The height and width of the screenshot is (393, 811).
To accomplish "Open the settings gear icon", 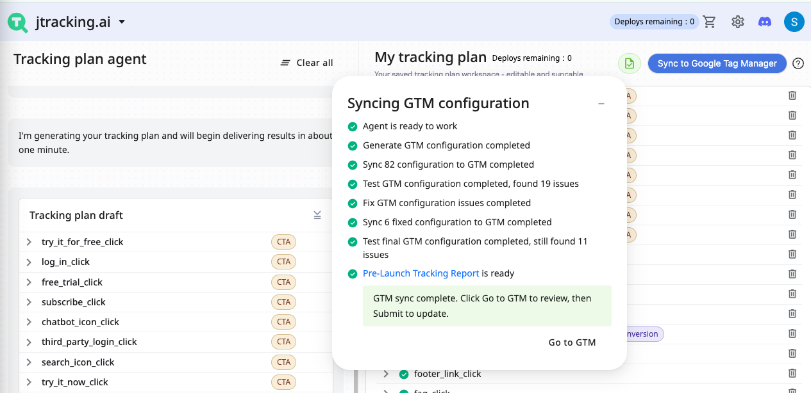I will point(738,22).
